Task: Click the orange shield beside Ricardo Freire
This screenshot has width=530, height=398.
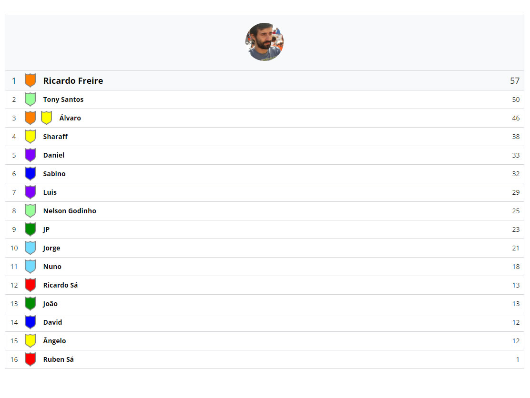Action: click(x=30, y=80)
